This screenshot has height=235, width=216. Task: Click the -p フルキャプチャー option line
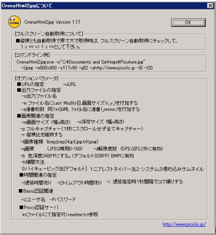[82, 128]
